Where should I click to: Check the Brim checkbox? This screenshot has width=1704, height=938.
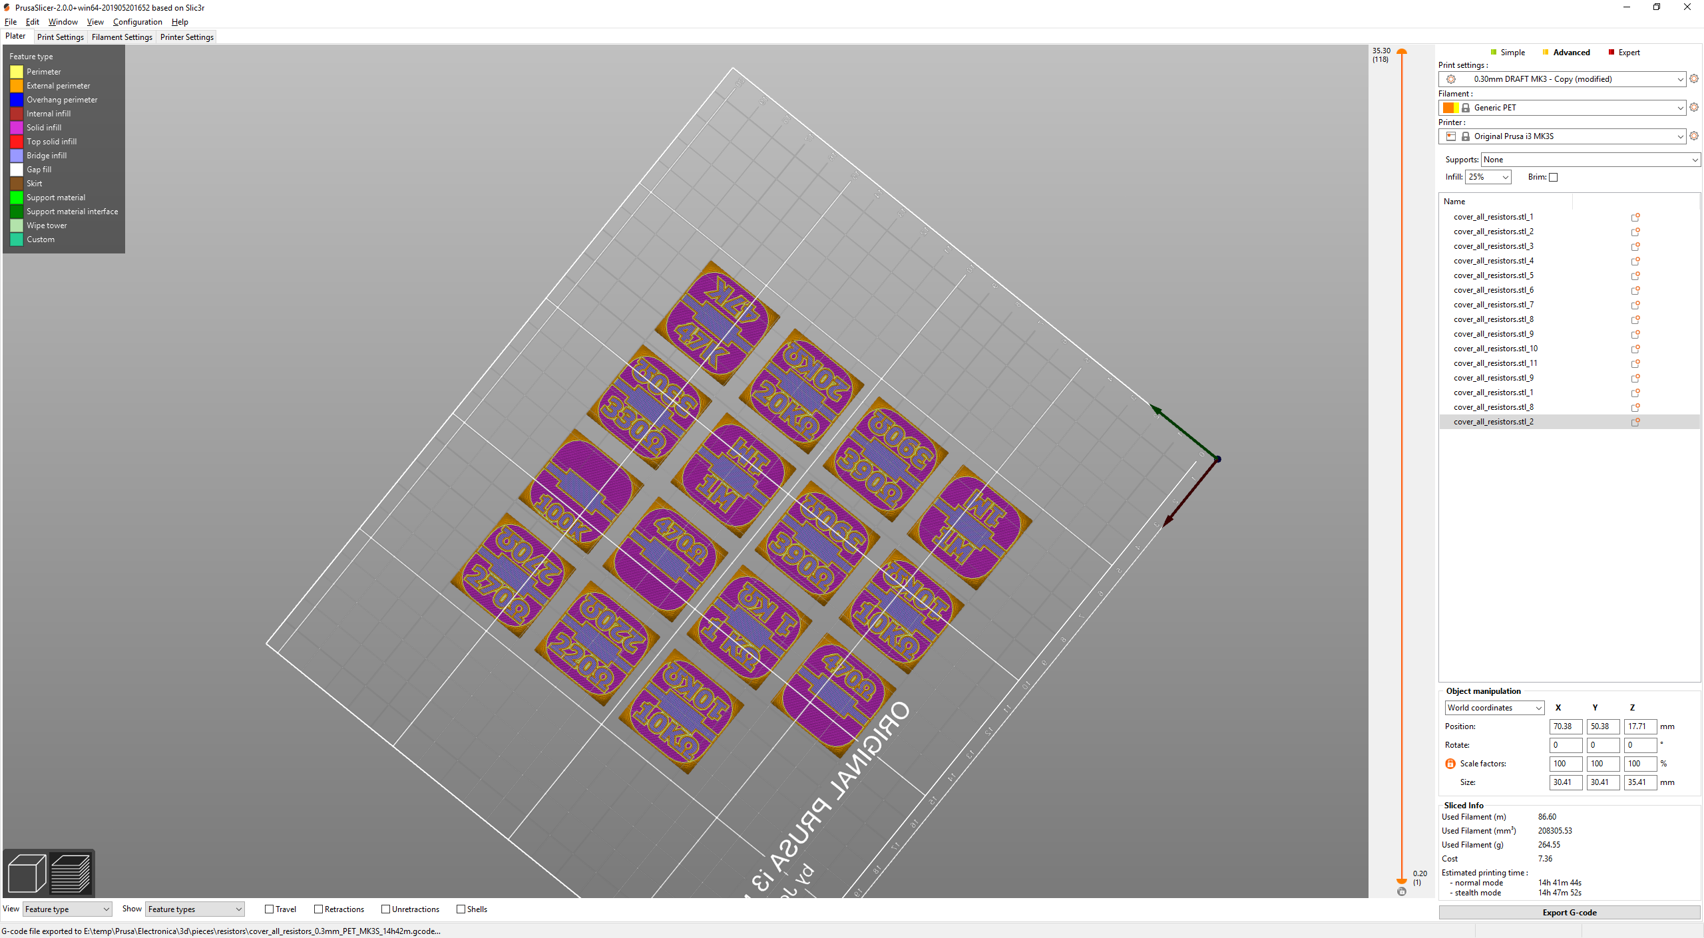click(1554, 177)
